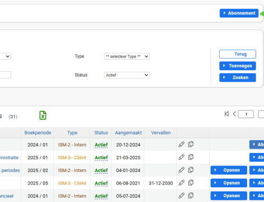264x202 pixels.
Task: Sort by Vervallen column header
Action: (161, 133)
